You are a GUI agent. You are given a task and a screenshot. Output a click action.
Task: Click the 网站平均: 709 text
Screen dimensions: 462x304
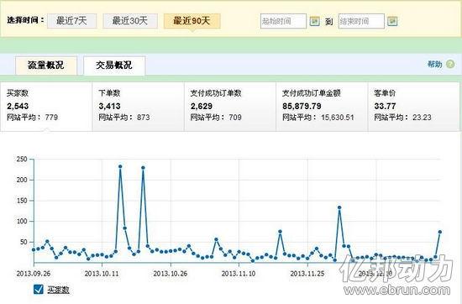click(x=216, y=118)
